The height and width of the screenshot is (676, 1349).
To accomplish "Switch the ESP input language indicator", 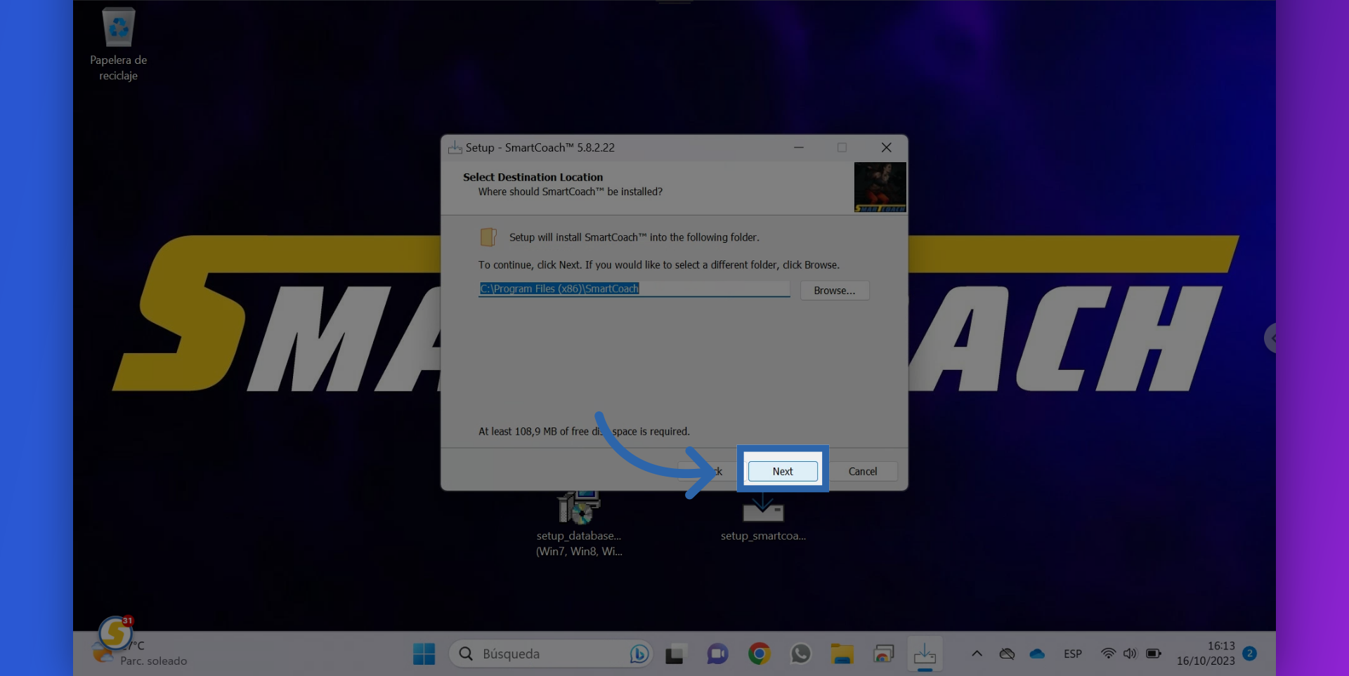I will coord(1072,654).
